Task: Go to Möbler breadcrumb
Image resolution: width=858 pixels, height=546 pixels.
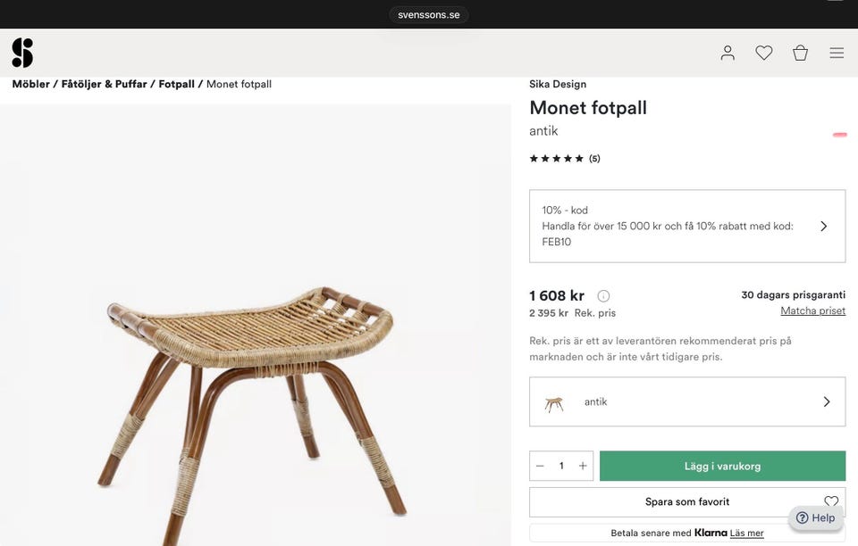Action: coord(30,84)
